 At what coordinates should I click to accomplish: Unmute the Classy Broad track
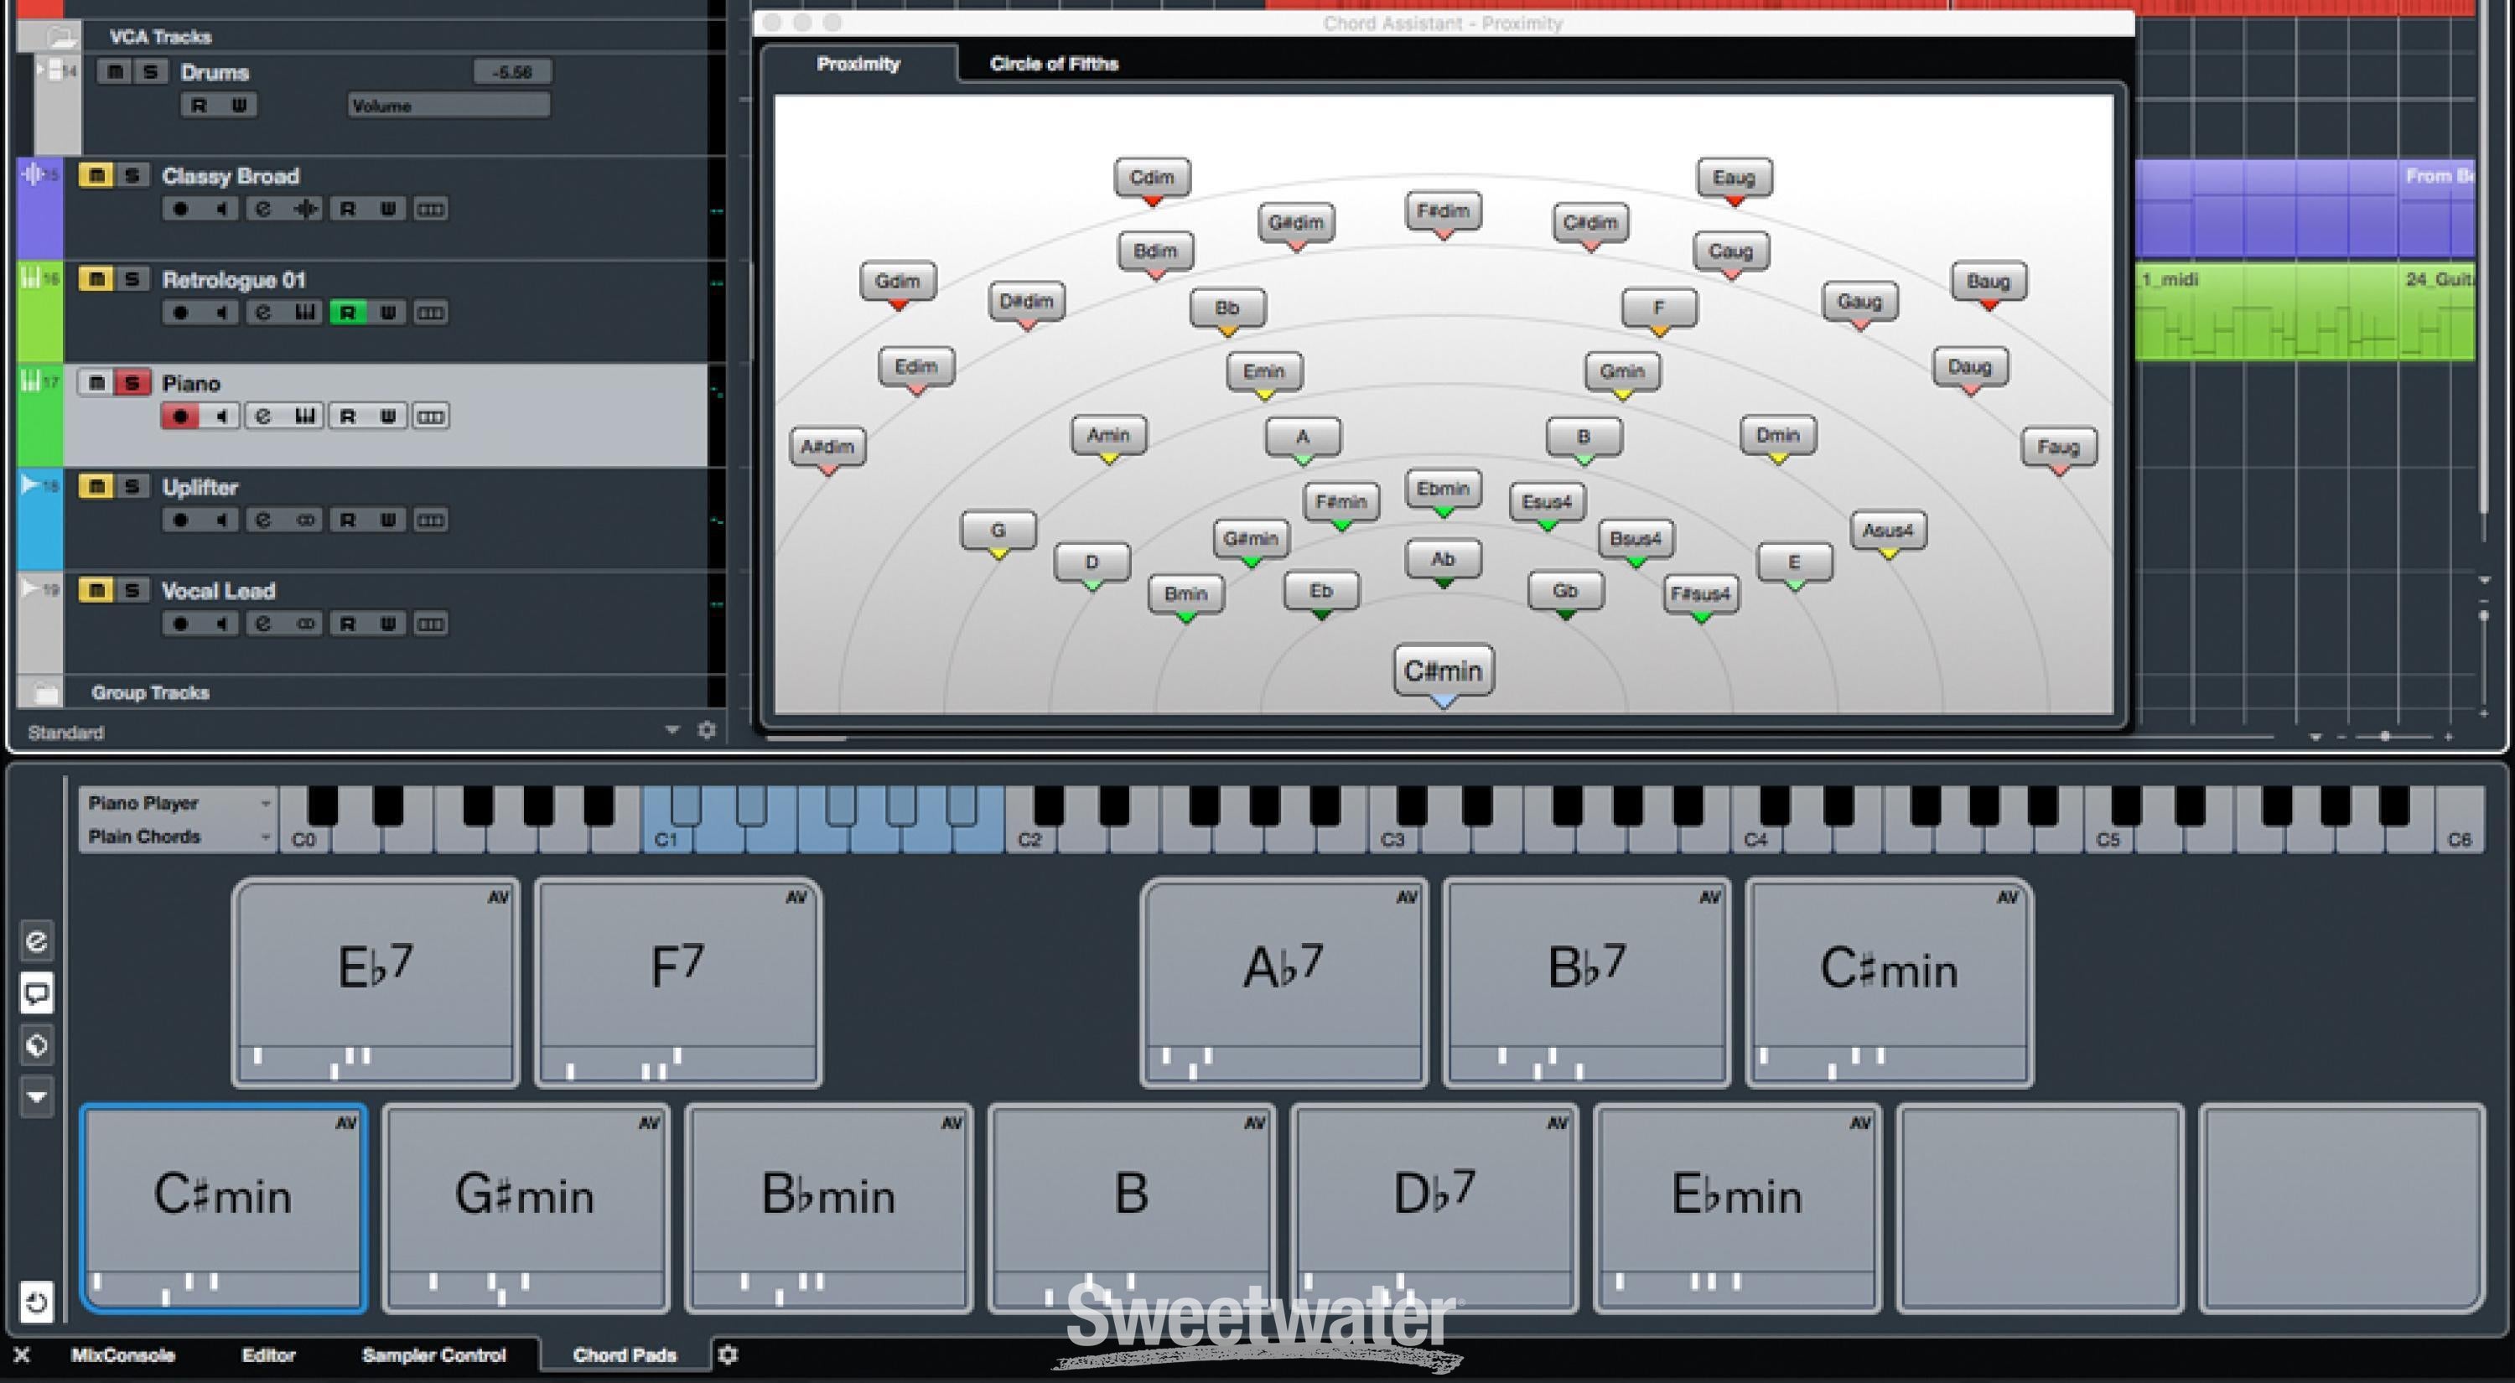(95, 176)
